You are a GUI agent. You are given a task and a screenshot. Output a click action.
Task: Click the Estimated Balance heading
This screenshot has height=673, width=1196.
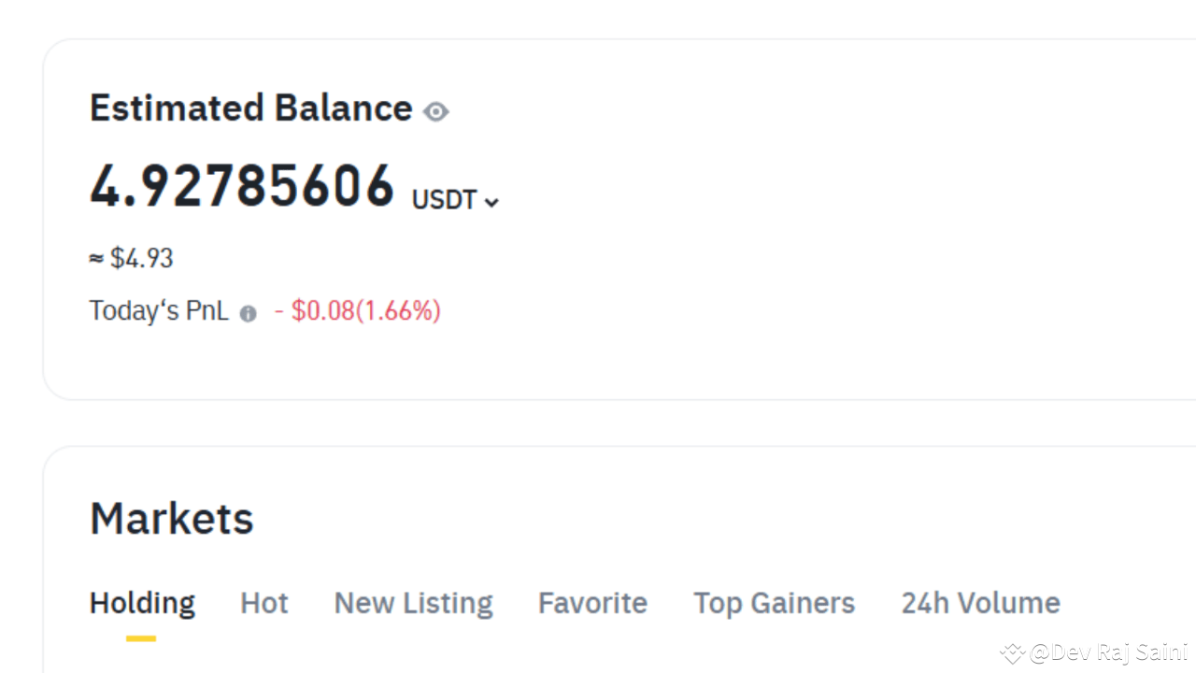pyautogui.click(x=250, y=108)
